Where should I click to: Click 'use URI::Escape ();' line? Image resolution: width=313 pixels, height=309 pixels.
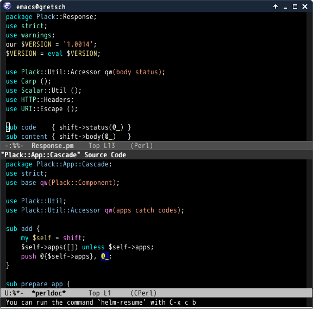42,109
